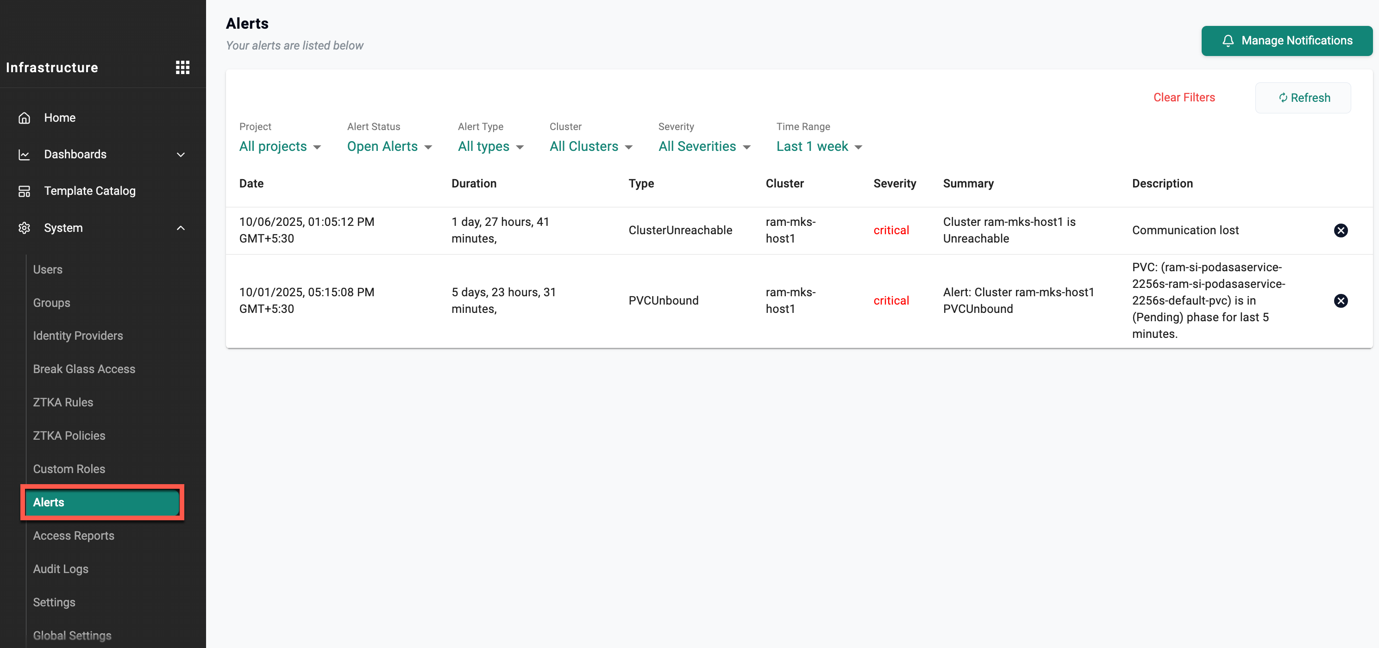Select the ClusterUnreachable alert row
The image size is (1379, 648).
click(x=680, y=231)
